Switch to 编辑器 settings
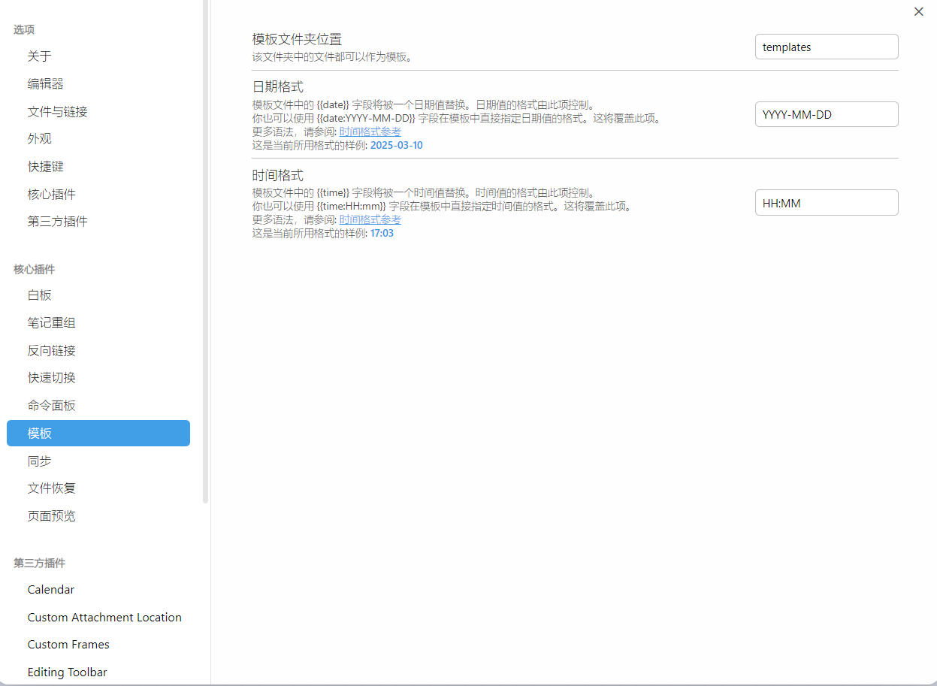 [46, 83]
